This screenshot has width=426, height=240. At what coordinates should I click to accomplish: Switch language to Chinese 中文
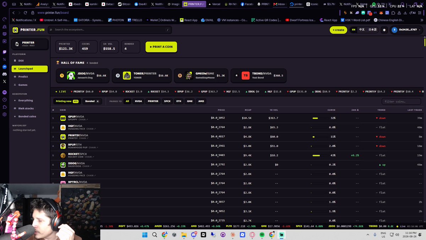click(x=362, y=30)
